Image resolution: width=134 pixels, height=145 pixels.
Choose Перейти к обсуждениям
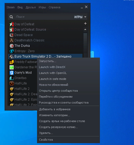click(68, 97)
